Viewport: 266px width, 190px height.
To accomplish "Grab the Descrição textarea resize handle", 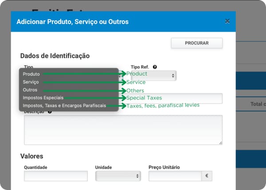I will (x=220, y=143).
